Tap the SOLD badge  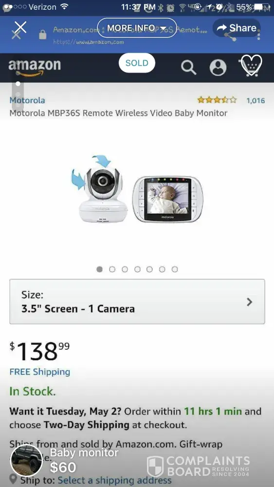137,63
